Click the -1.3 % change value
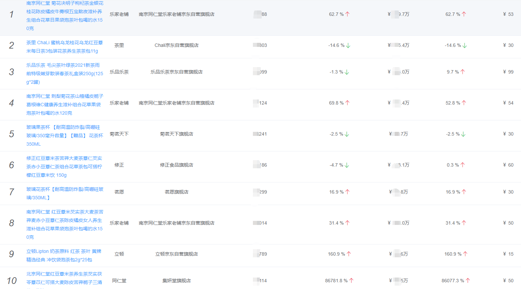Screen dimensions: 521x289 coord(336,72)
